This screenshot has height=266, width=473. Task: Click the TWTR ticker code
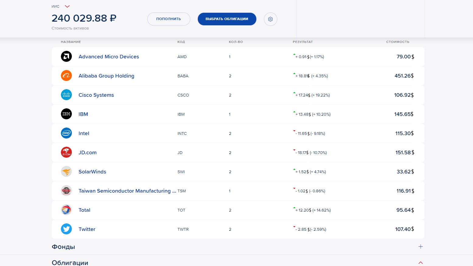pyautogui.click(x=183, y=229)
